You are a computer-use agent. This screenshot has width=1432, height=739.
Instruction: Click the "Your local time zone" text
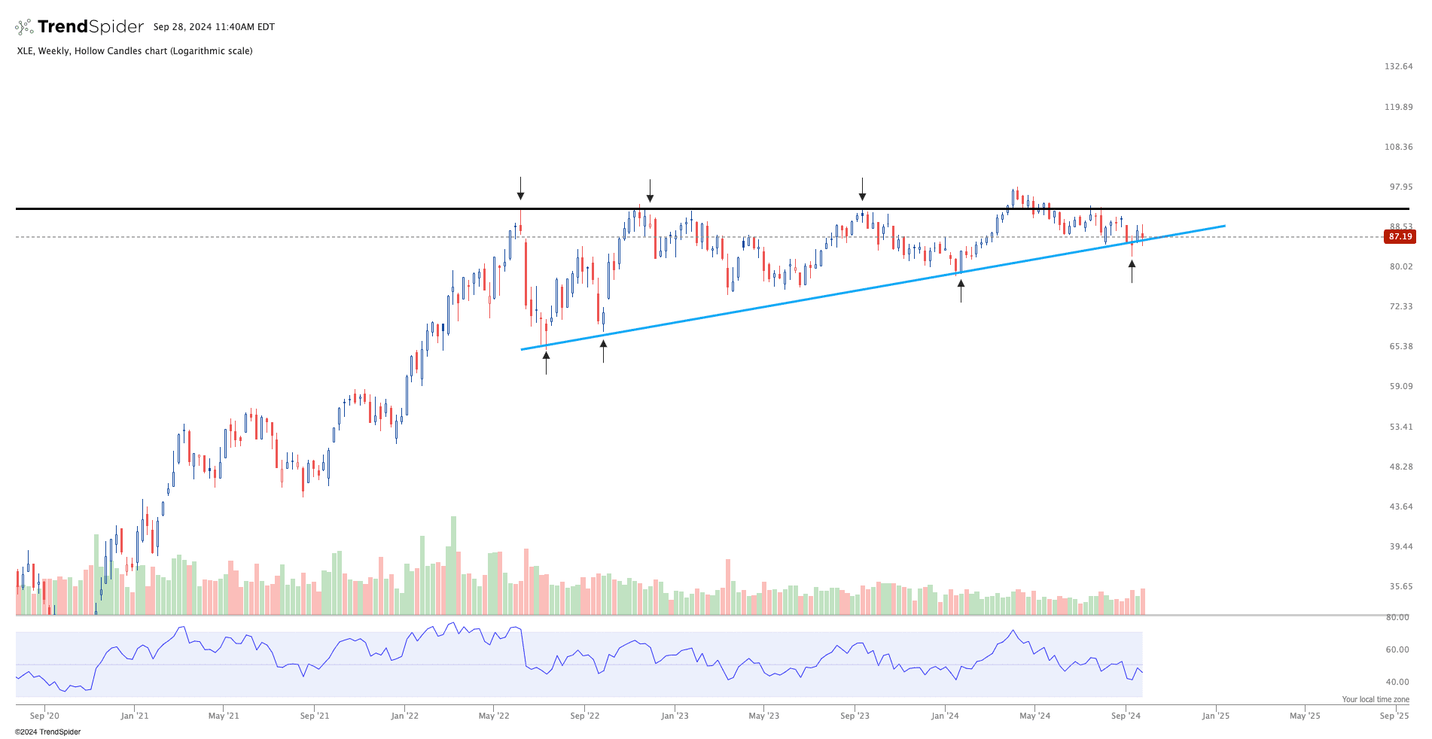[x=1375, y=699]
